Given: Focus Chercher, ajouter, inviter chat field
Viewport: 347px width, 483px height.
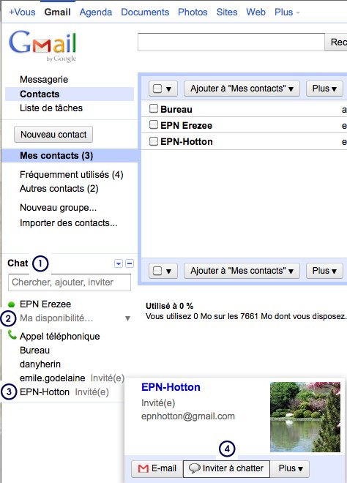Looking at the screenshot, I should pyautogui.click(x=70, y=282).
